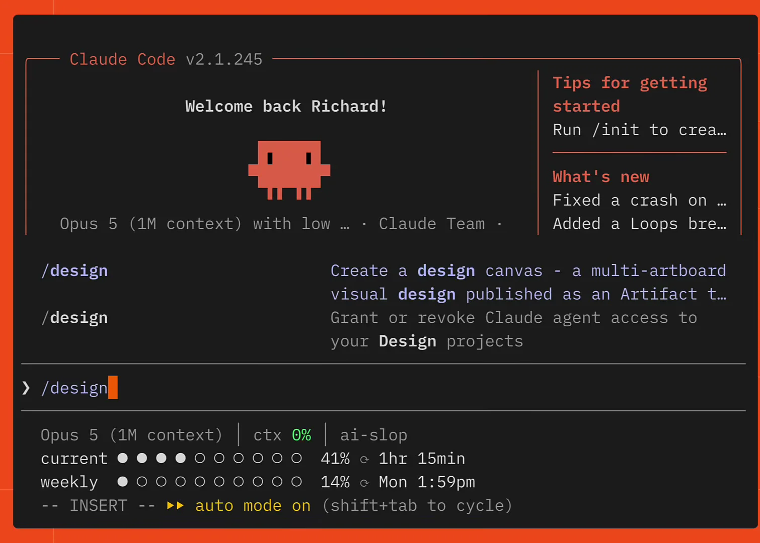
Task: Click 'Added a Loops bre…' entry
Action: pyautogui.click(x=640, y=224)
